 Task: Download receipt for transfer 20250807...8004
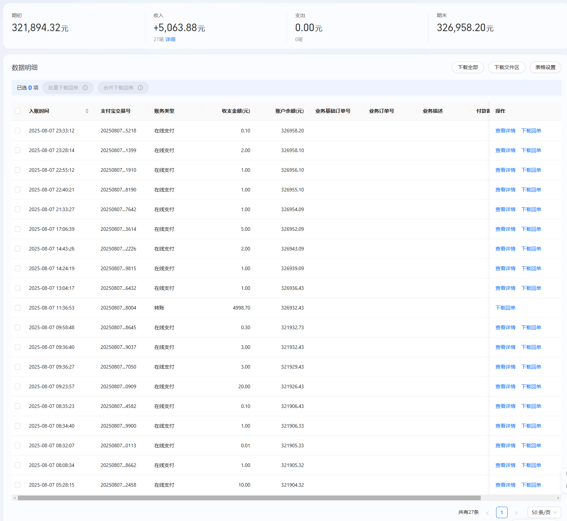[505, 308]
